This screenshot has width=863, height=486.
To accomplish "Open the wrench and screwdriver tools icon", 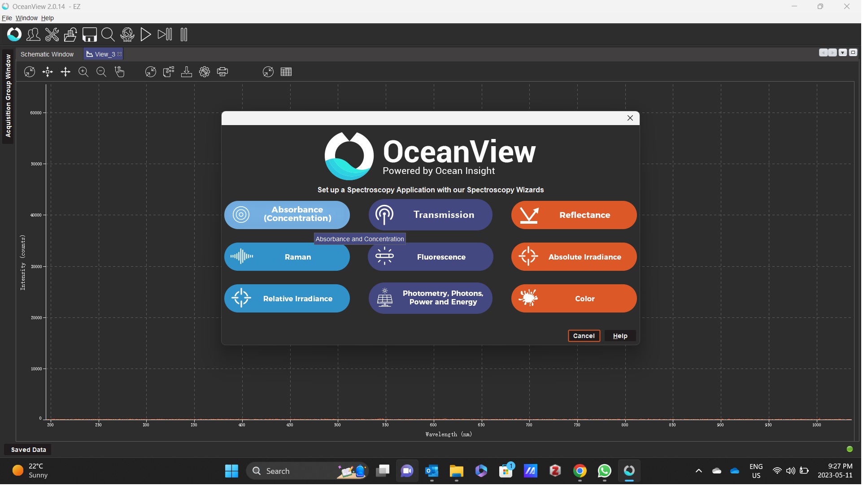I will (52, 35).
